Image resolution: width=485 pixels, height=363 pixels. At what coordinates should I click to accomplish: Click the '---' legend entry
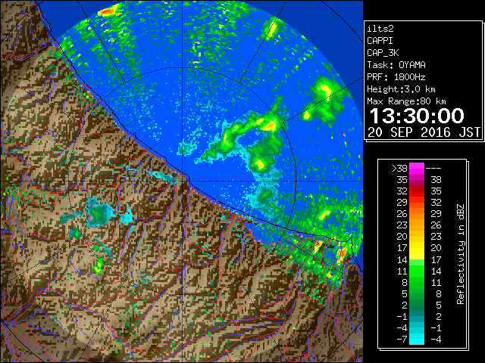click(x=433, y=168)
